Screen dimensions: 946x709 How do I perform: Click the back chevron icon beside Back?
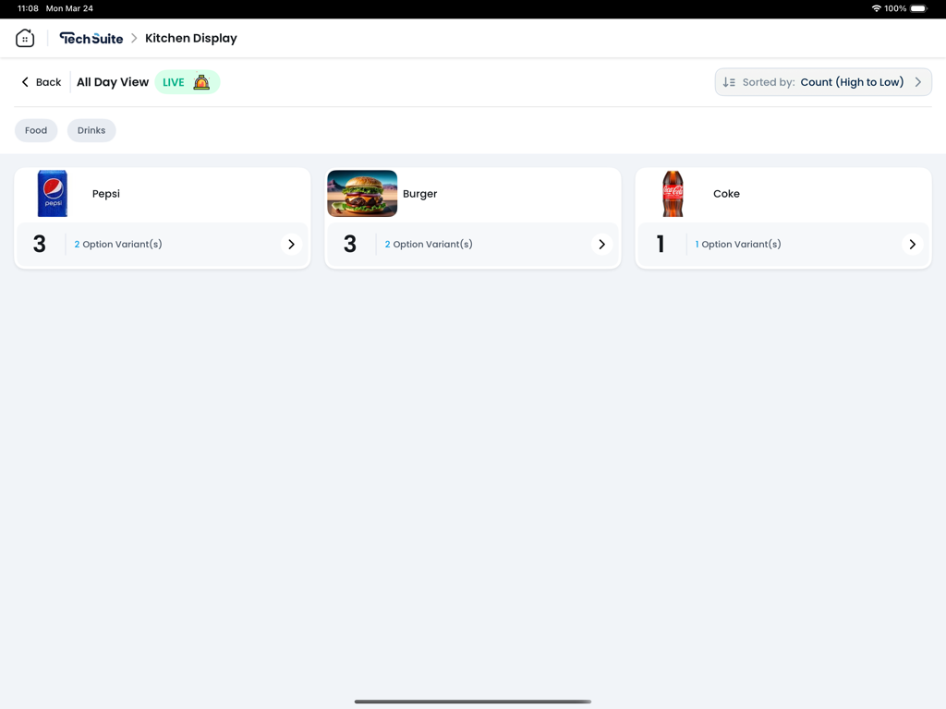click(x=24, y=81)
